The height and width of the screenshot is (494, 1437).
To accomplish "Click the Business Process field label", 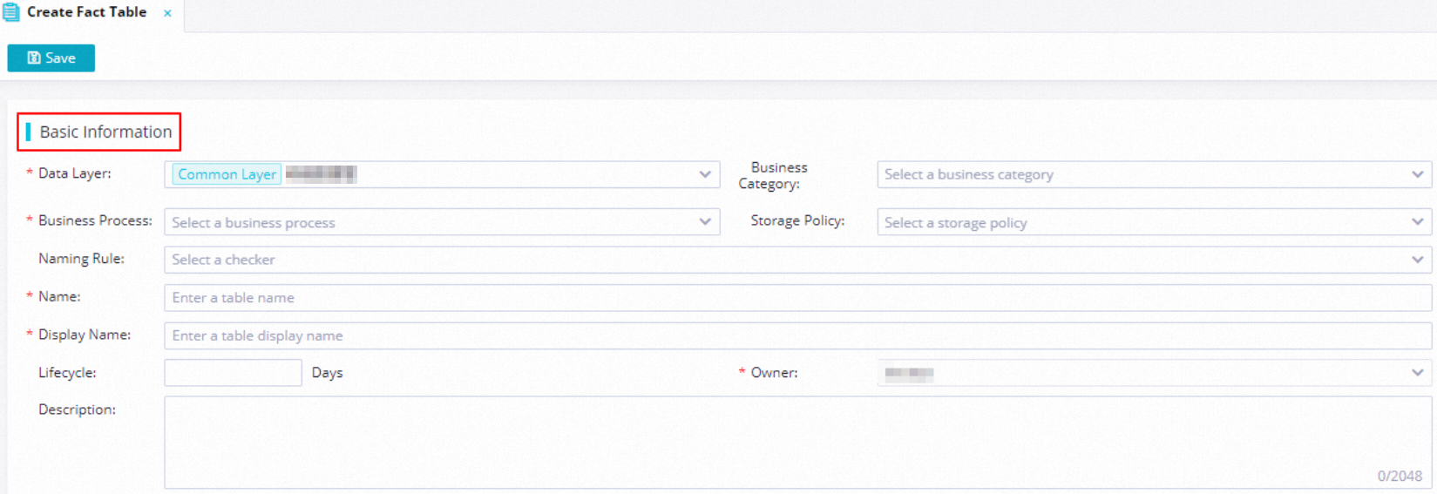I will [x=95, y=220].
